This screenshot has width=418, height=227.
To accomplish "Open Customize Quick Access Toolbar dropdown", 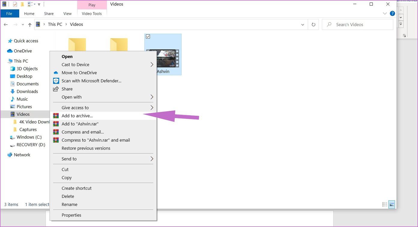I will point(39,4).
